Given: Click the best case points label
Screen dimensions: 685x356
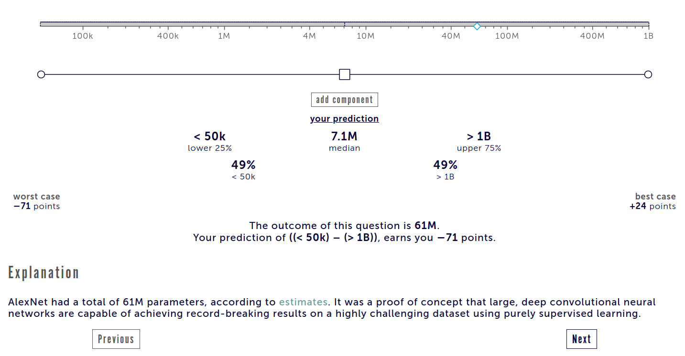Looking at the screenshot, I should [x=652, y=201].
